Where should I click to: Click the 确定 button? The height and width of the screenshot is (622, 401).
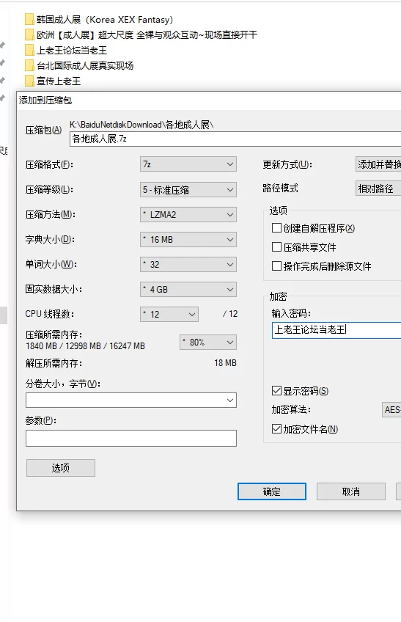(272, 491)
